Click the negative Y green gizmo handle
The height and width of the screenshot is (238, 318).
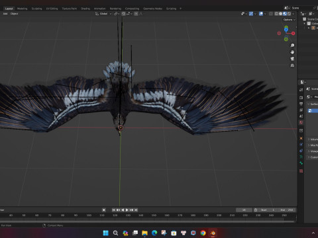point(286,39)
